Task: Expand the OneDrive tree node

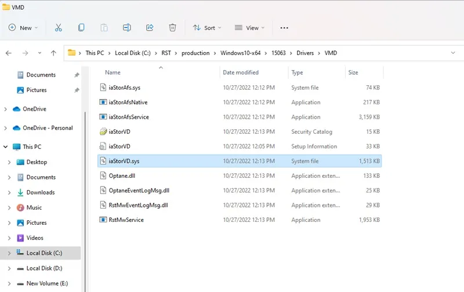Action: [6, 109]
